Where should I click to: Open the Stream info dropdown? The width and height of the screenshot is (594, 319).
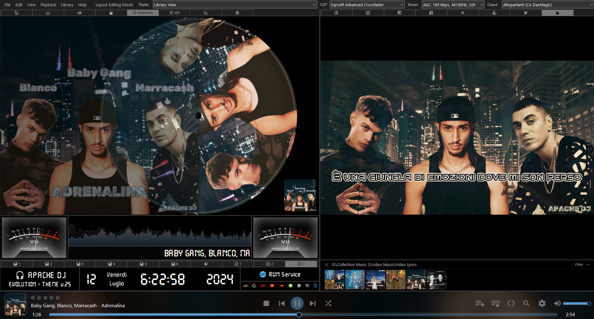pos(452,5)
